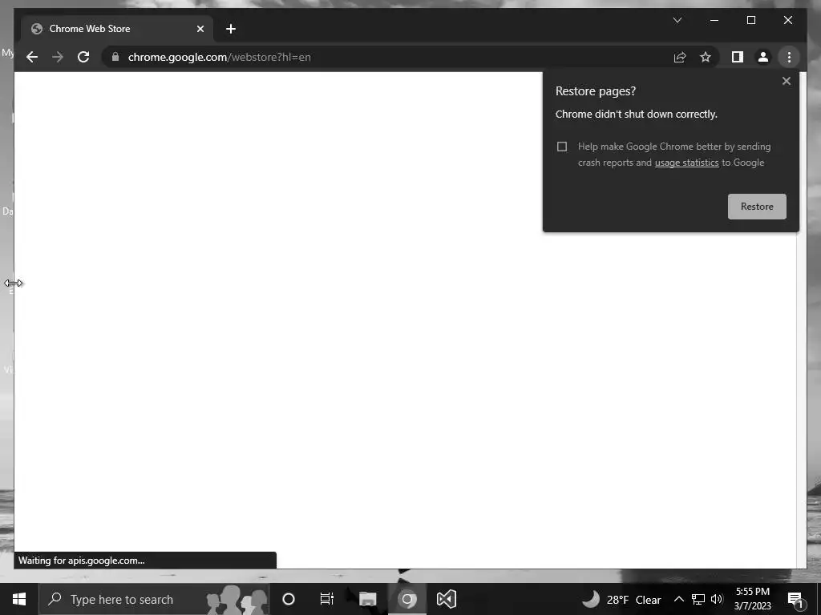The width and height of the screenshot is (821, 615).
Task: Open Visual Studio from the taskbar
Action: (447, 599)
